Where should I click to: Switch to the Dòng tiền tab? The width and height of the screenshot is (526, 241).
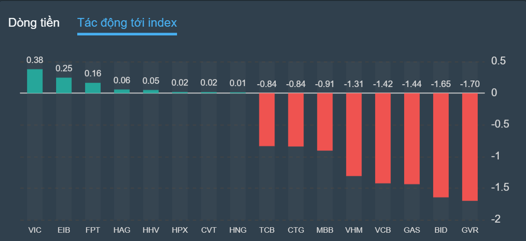point(34,23)
